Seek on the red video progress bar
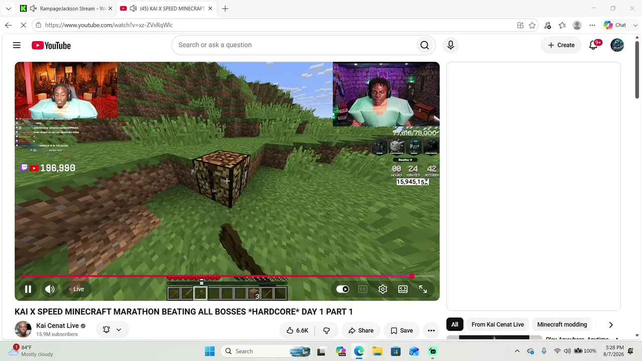The width and height of the screenshot is (642, 361). [x=227, y=276]
